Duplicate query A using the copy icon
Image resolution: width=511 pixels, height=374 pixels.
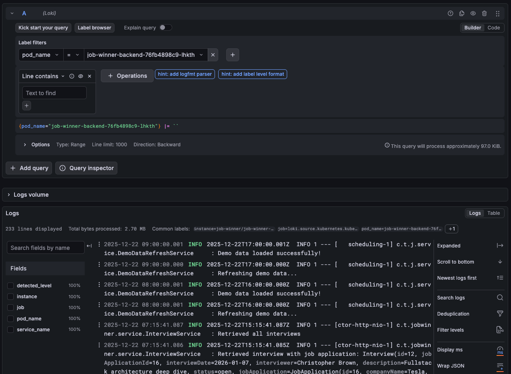pyautogui.click(x=462, y=13)
